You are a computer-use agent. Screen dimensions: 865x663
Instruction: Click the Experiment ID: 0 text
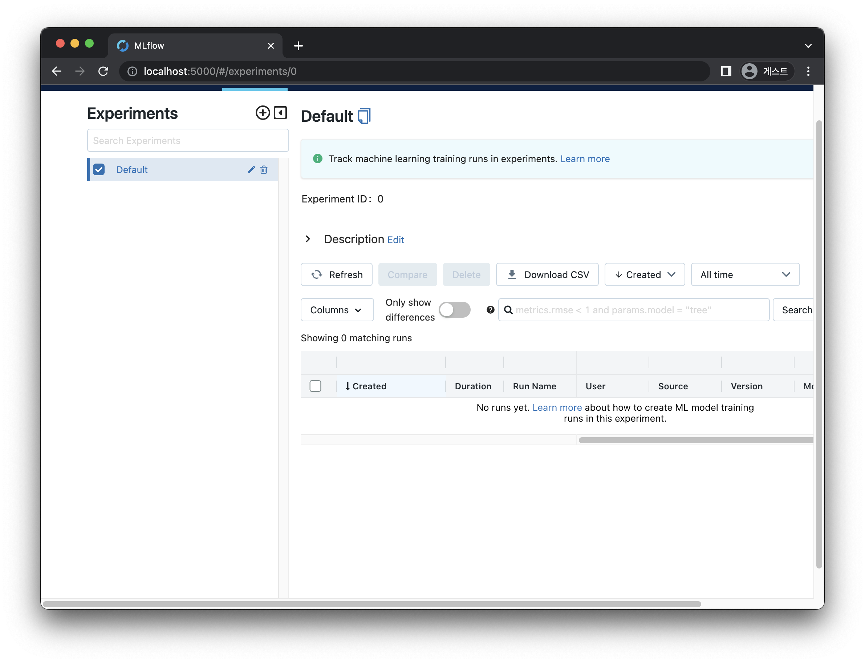tap(342, 199)
